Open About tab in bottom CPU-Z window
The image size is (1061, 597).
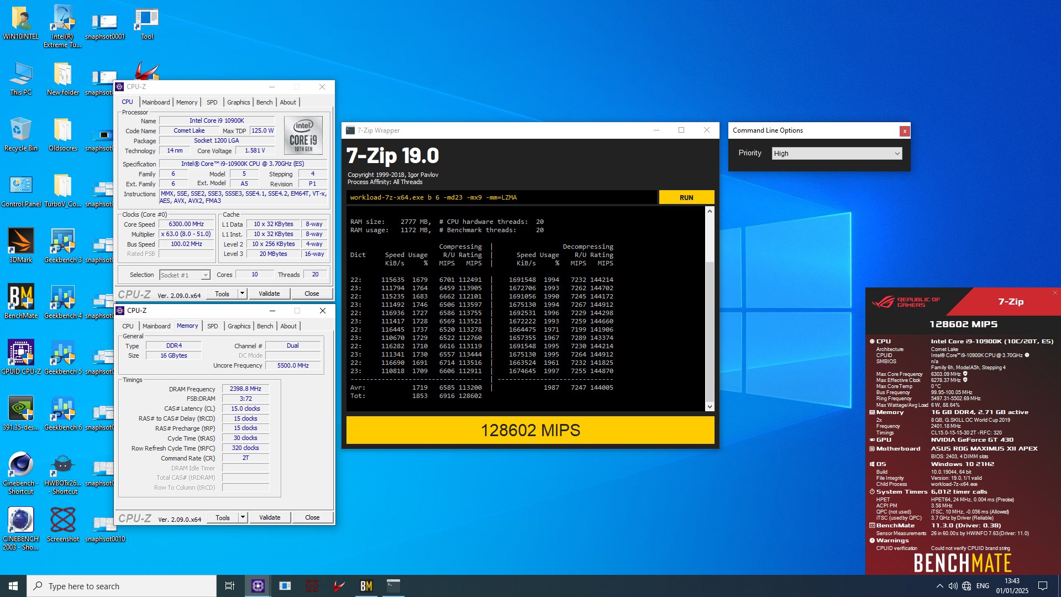tap(288, 326)
